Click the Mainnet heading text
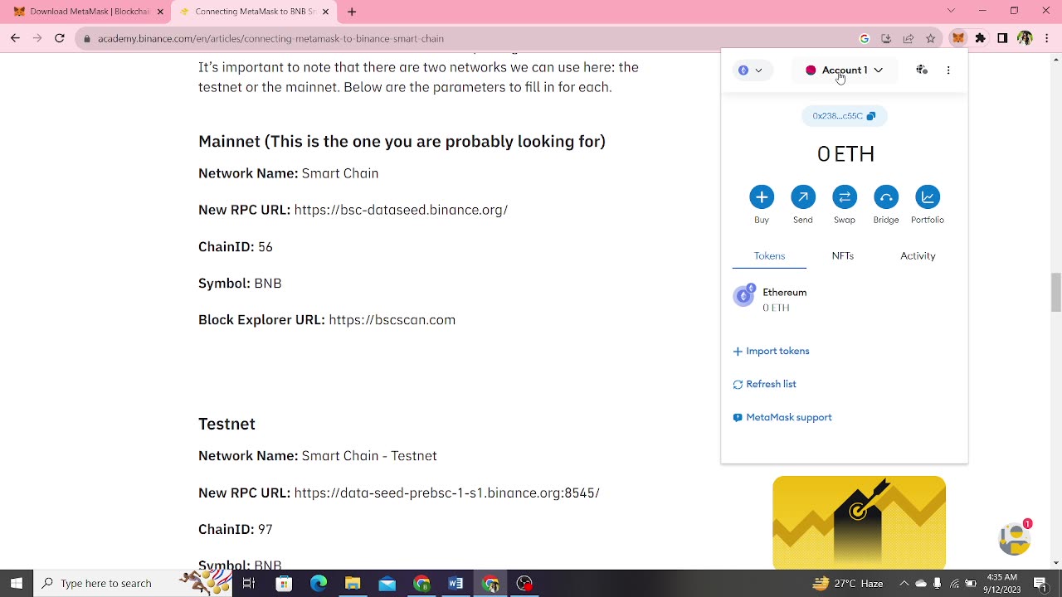Screen dimensions: 1062x597 [402, 142]
